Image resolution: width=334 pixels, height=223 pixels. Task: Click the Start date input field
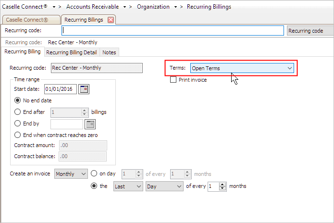click(x=61, y=89)
